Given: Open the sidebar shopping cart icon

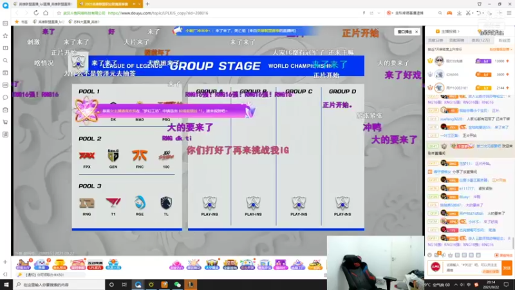Looking at the screenshot, I should point(5,122).
